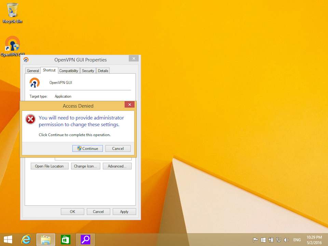Switch to the General tab
The height and width of the screenshot is (246, 328).
[33, 71]
